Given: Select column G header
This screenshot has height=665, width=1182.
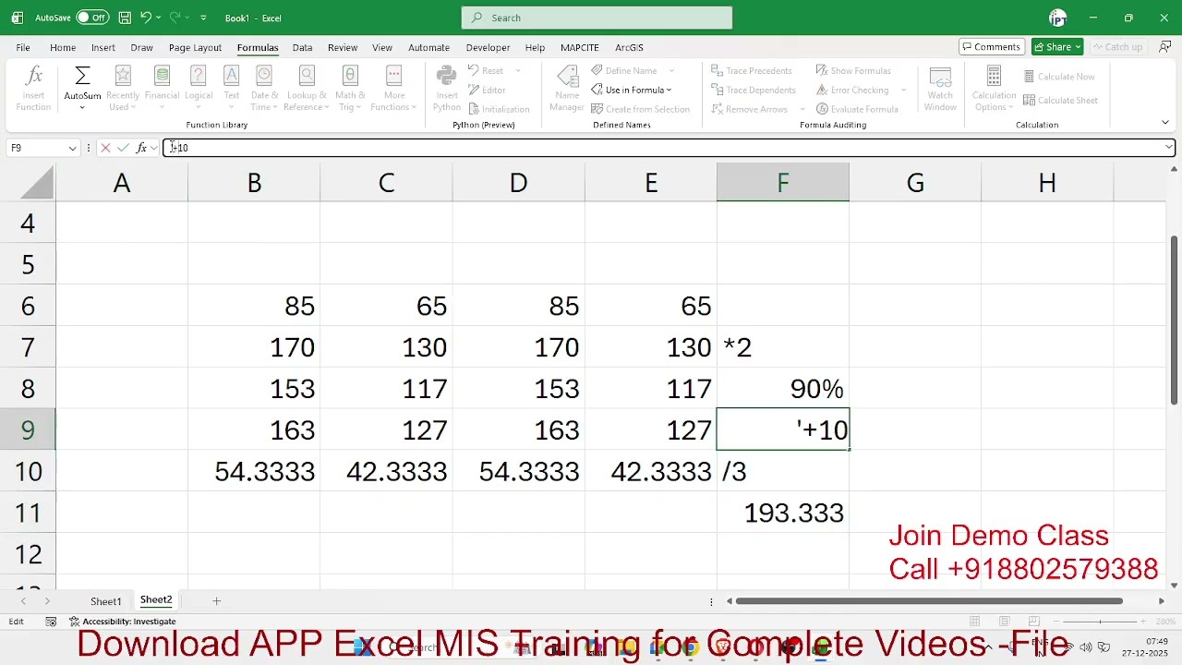Looking at the screenshot, I should tap(915, 183).
